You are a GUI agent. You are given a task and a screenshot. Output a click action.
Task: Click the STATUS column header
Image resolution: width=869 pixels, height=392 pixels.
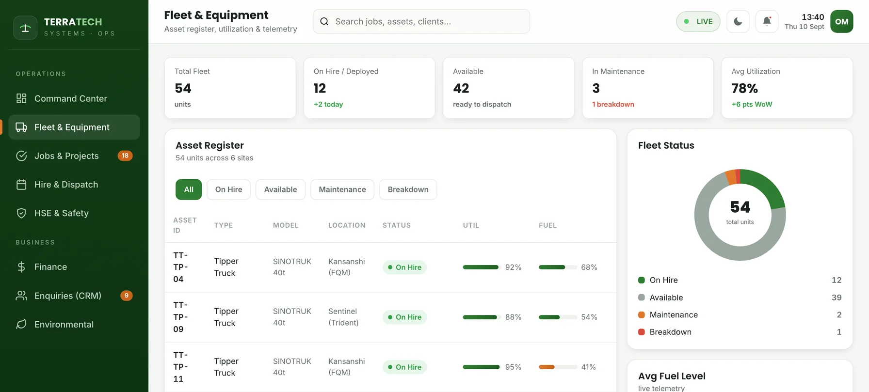pyautogui.click(x=396, y=225)
